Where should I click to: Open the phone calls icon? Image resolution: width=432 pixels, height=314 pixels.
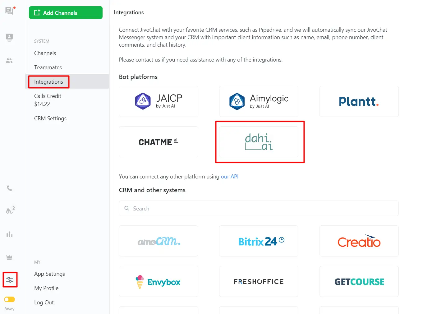[10, 188]
